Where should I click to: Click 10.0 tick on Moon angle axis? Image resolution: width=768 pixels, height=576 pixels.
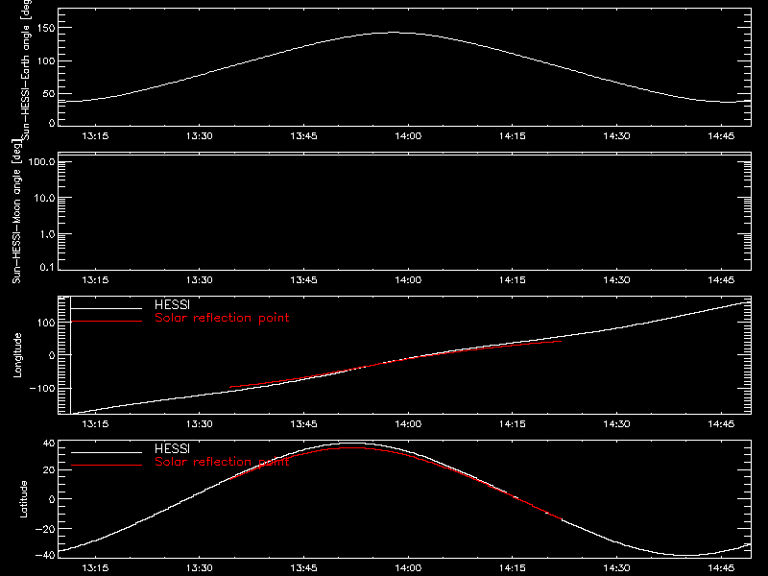[44, 198]
